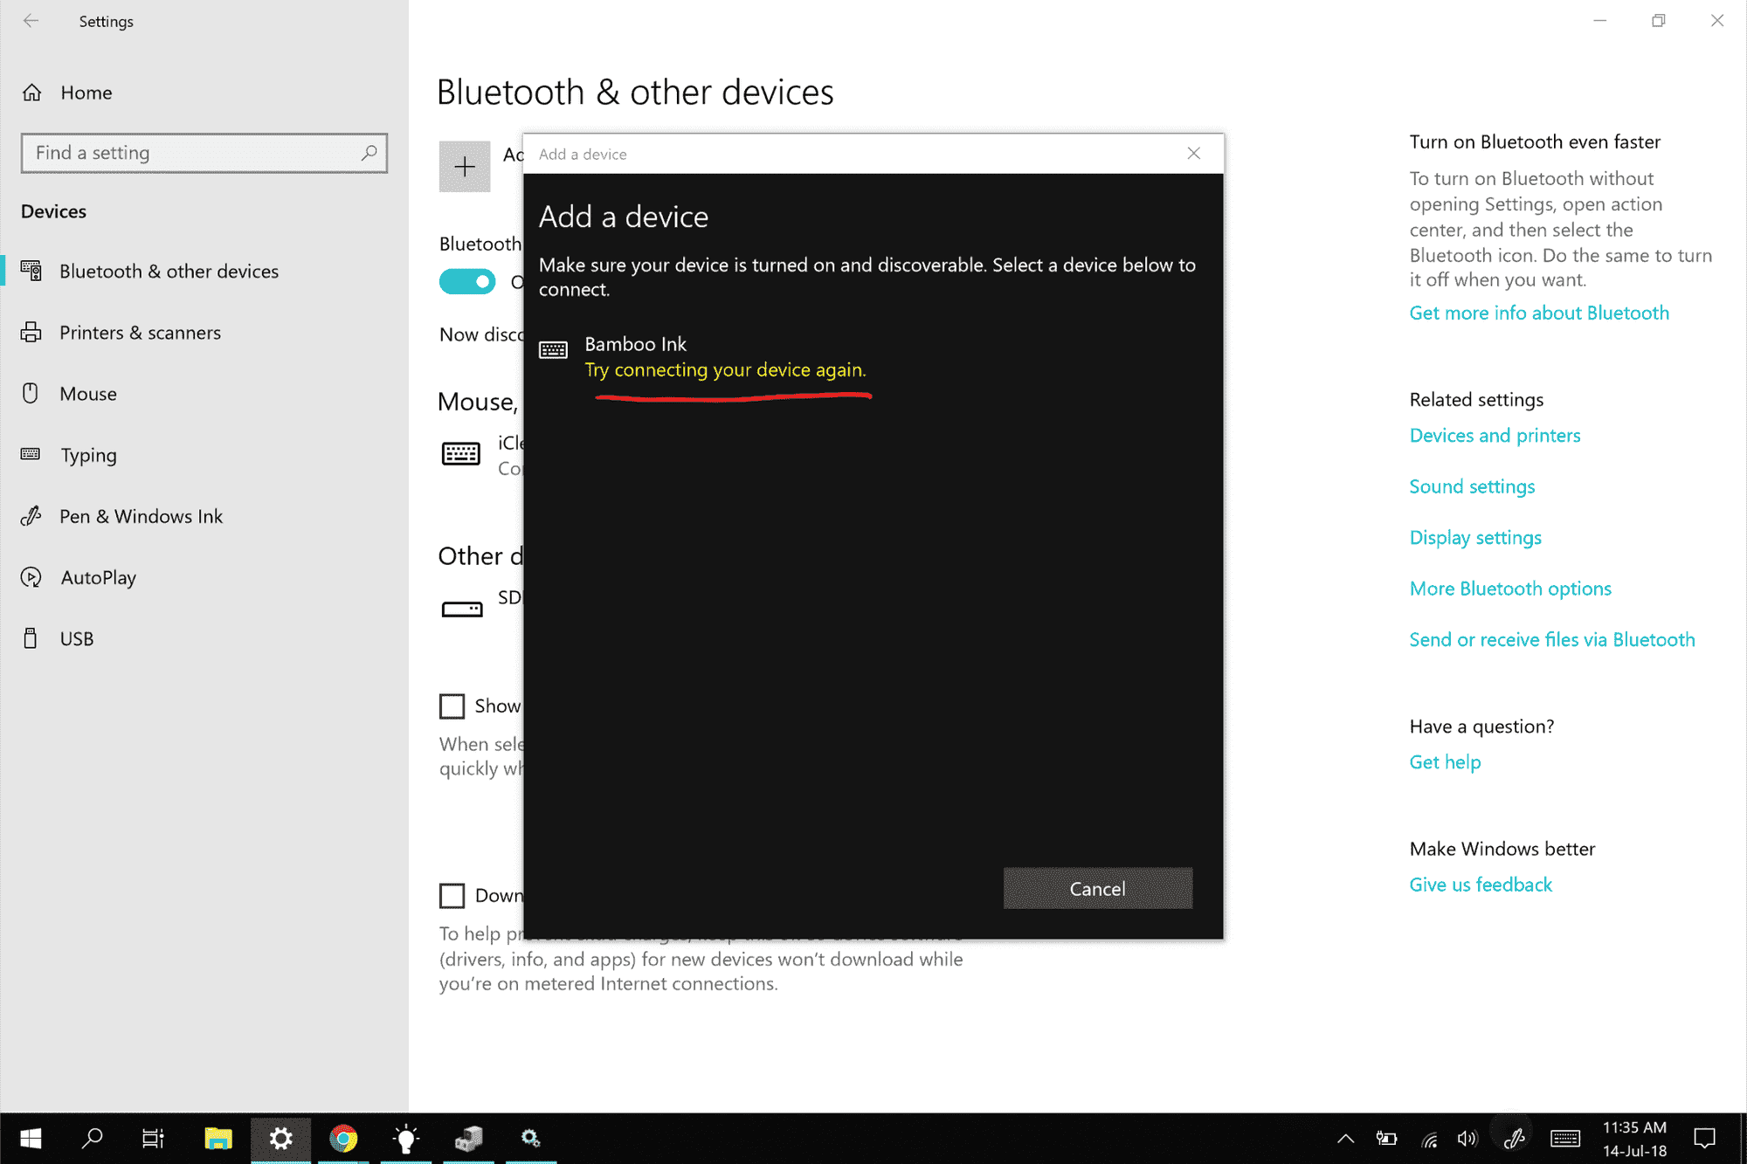
Task: Restore down the Settings window
Action: click(x=1658, y=21)
